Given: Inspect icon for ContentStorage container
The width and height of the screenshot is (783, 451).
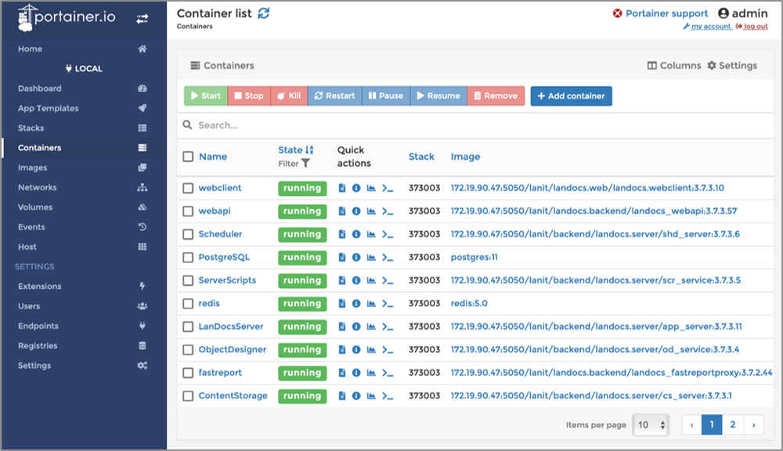Looking at the screenshot, I should [x=356, y=395].
